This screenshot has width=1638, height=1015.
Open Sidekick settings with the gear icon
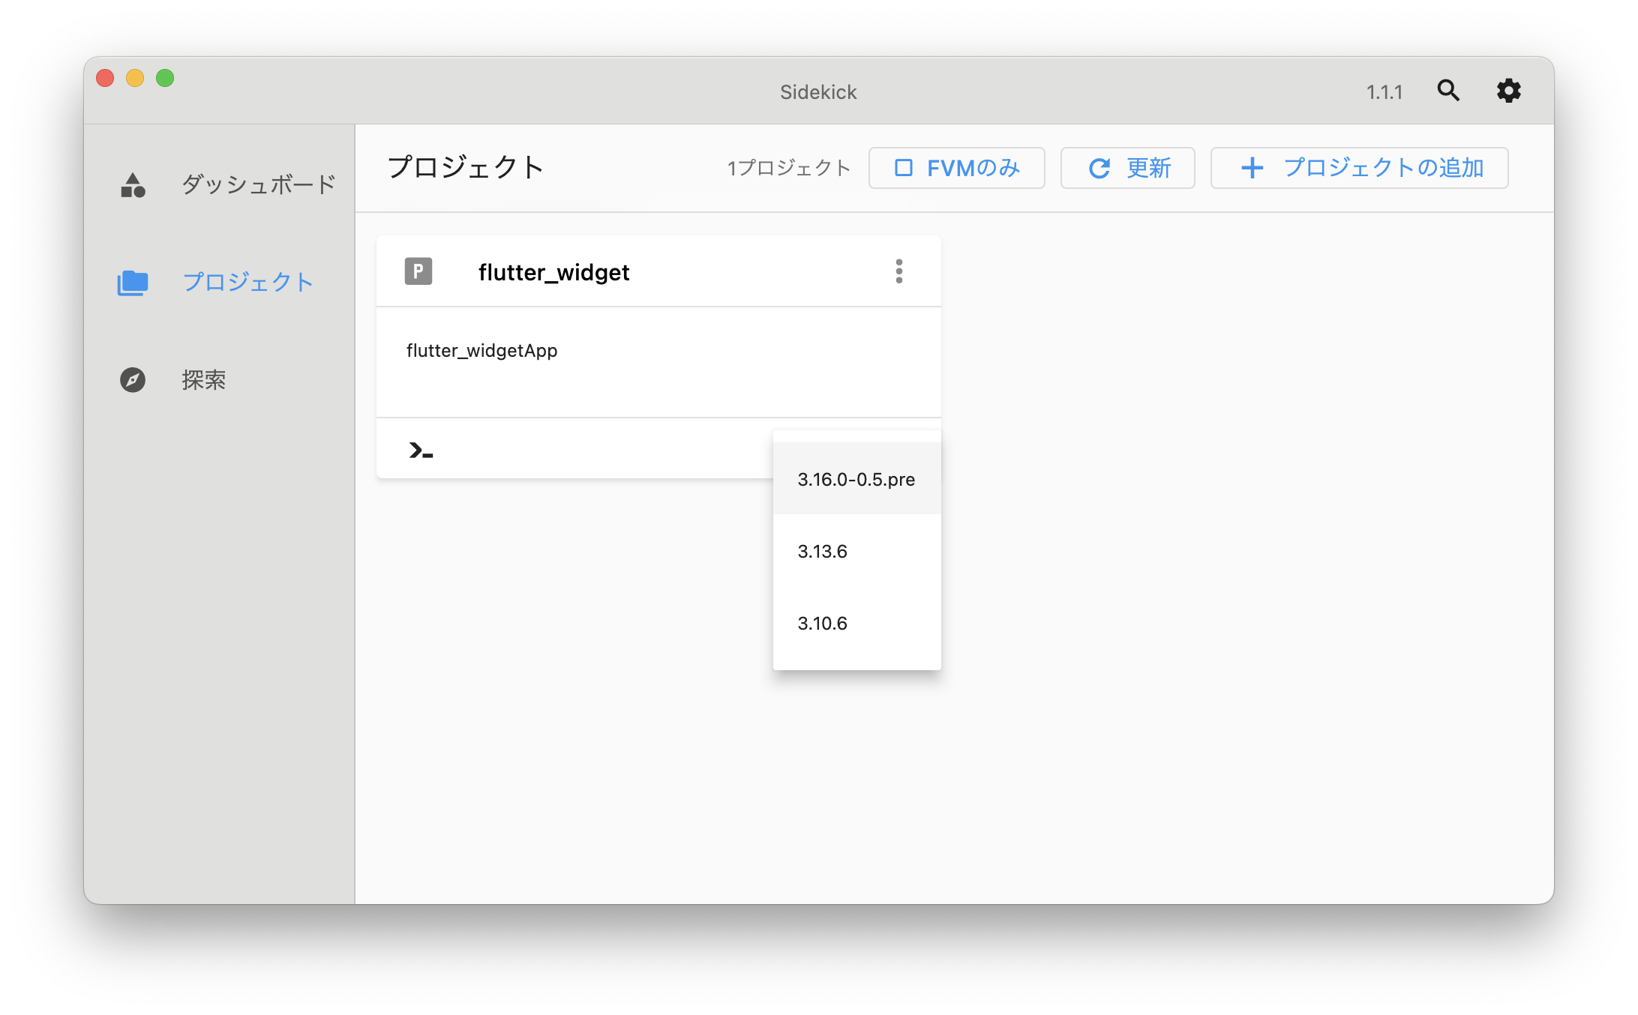[1507, 90]
